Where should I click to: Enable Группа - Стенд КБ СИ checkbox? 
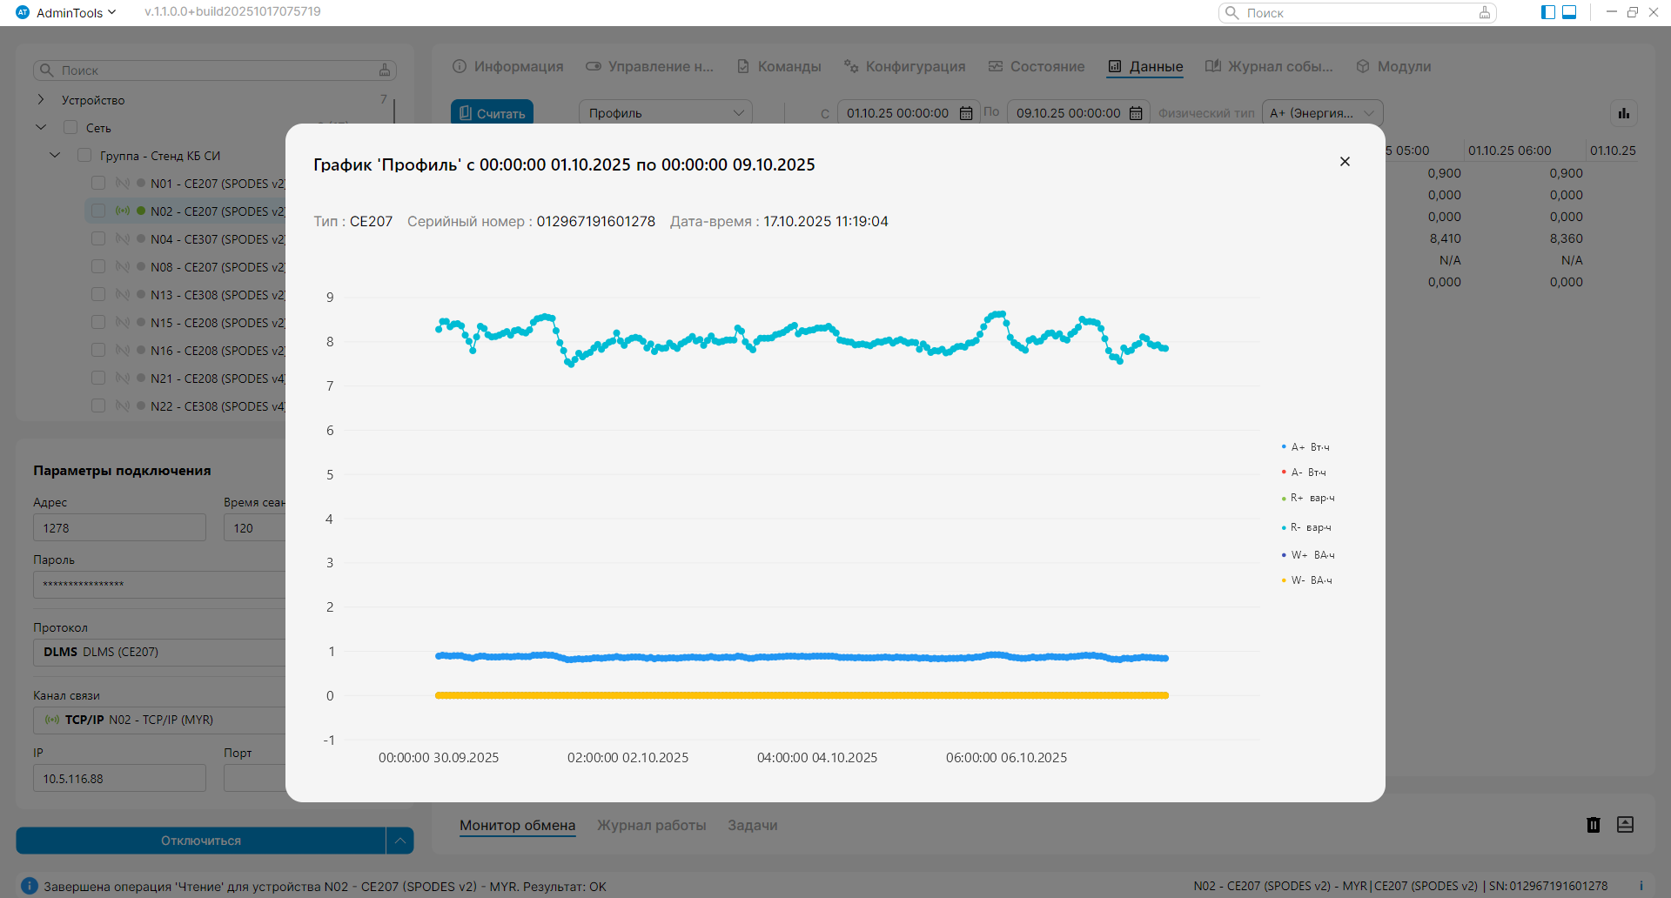(x=84, y=156)
